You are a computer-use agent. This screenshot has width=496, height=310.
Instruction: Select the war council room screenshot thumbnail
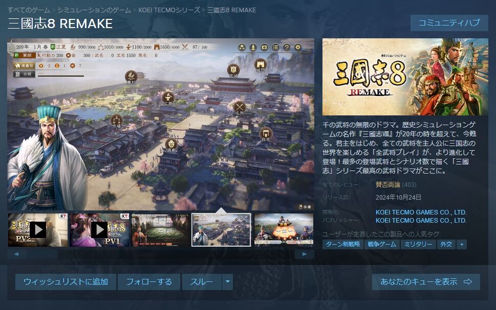coord(161,230)
